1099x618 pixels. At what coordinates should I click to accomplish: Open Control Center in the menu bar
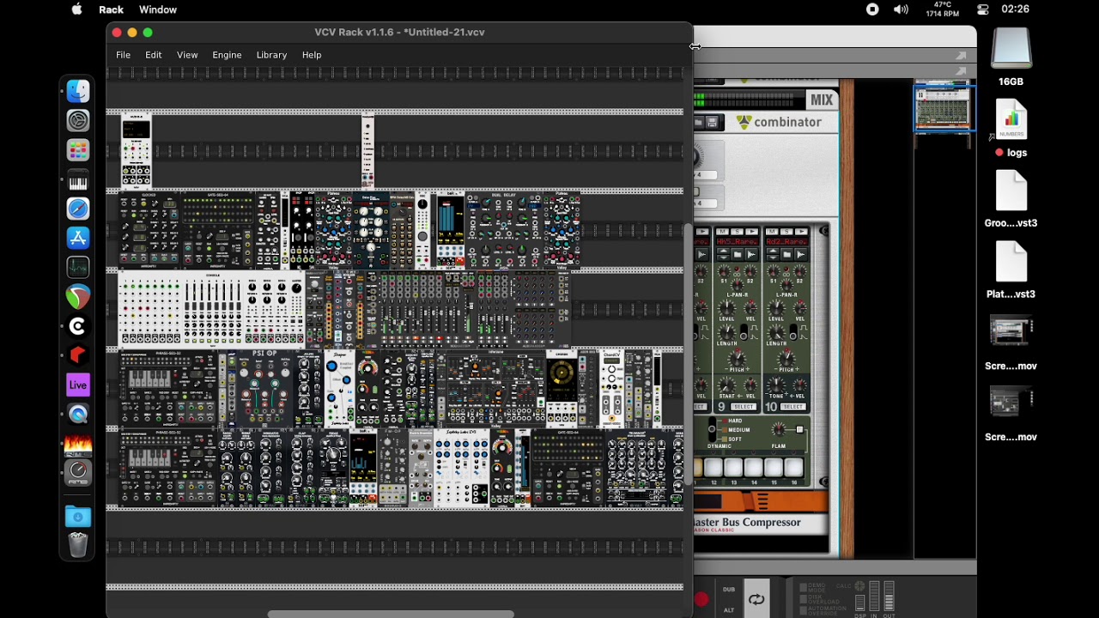(x=983, y=9)
